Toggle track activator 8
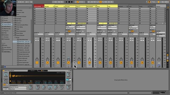 tap(69, 63)
